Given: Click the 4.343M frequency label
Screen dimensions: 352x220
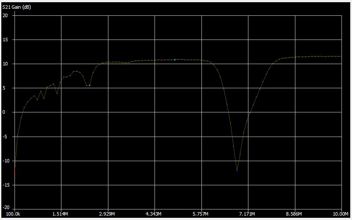Looking at the screenshot, I should click(x=154, y=214).
